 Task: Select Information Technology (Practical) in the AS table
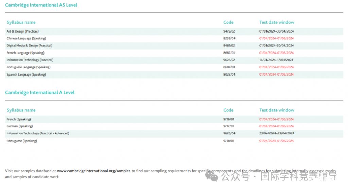click(30, 60)
